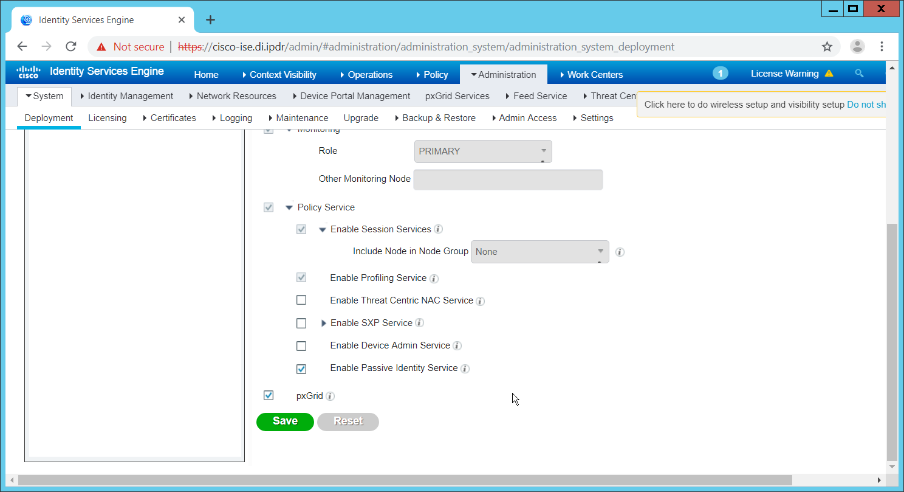Click the info icon next to pxGrid
The width and height of the screenshot is (904, 492).
[x=330, y=397]
